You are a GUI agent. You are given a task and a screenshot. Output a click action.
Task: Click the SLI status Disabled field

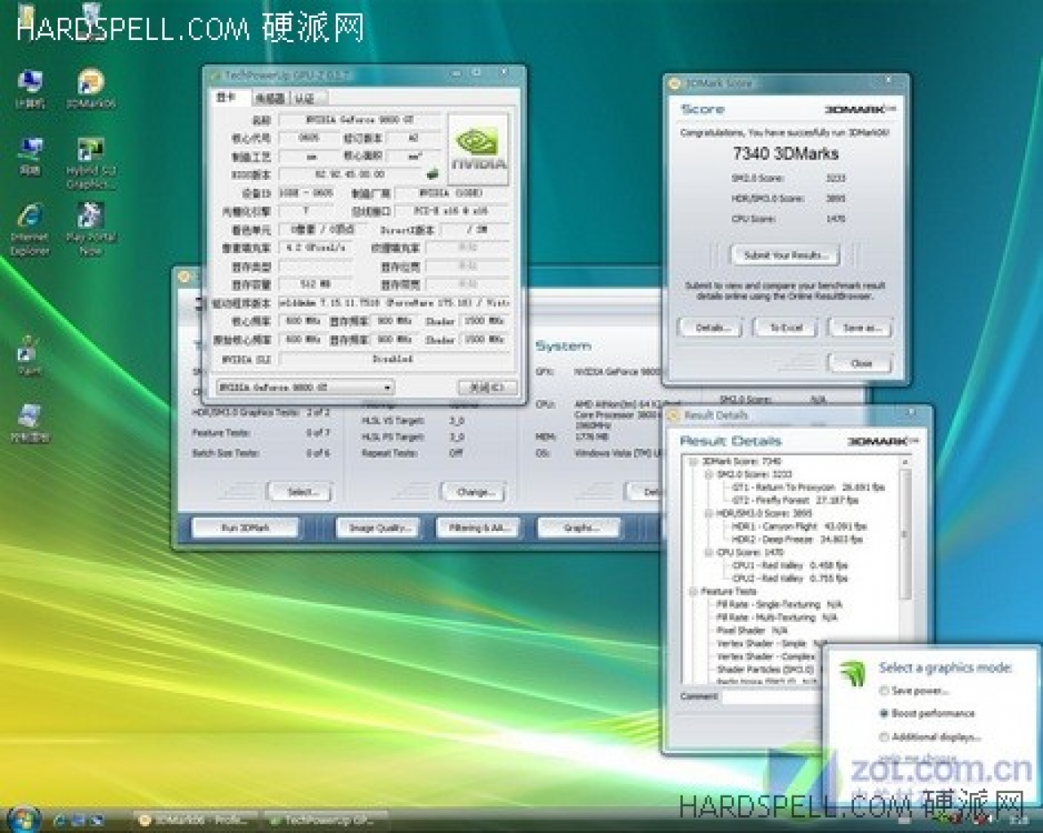[x=393, y=359]
